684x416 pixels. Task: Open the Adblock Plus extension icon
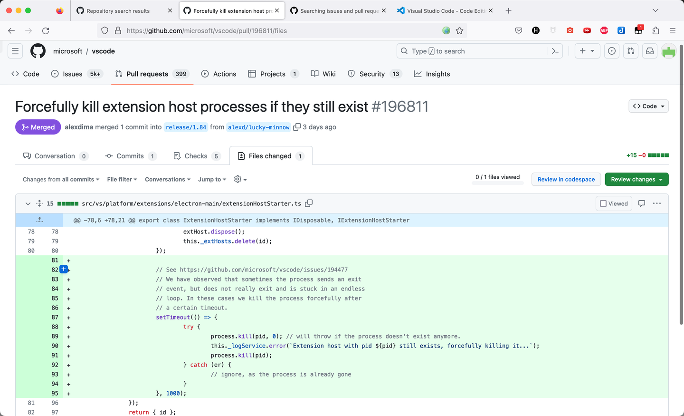(604, 30)
